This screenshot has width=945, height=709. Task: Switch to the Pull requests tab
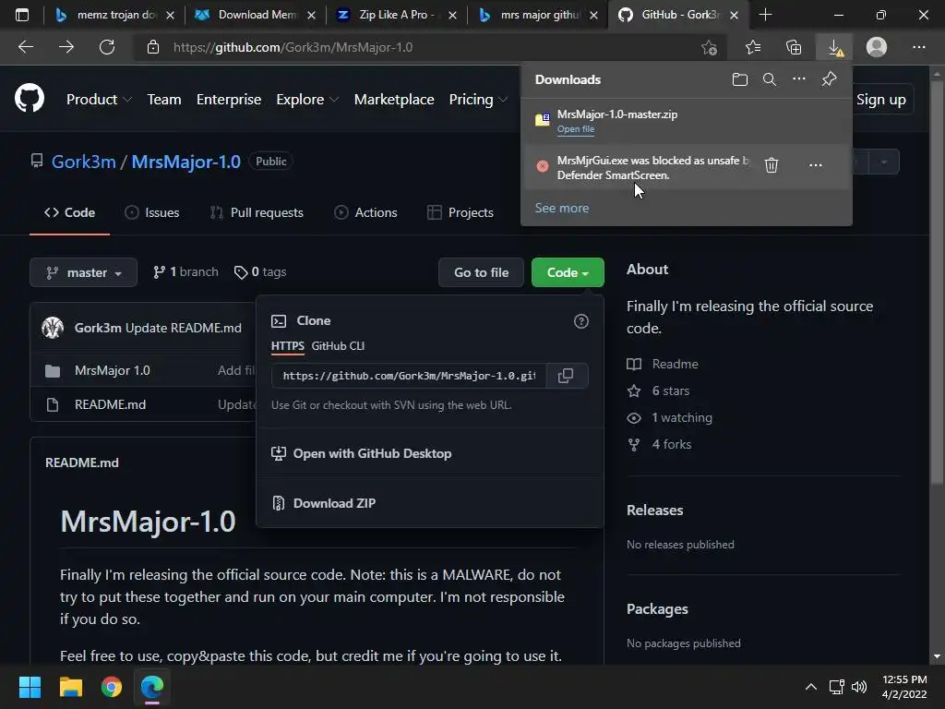(x=257, y=212)
